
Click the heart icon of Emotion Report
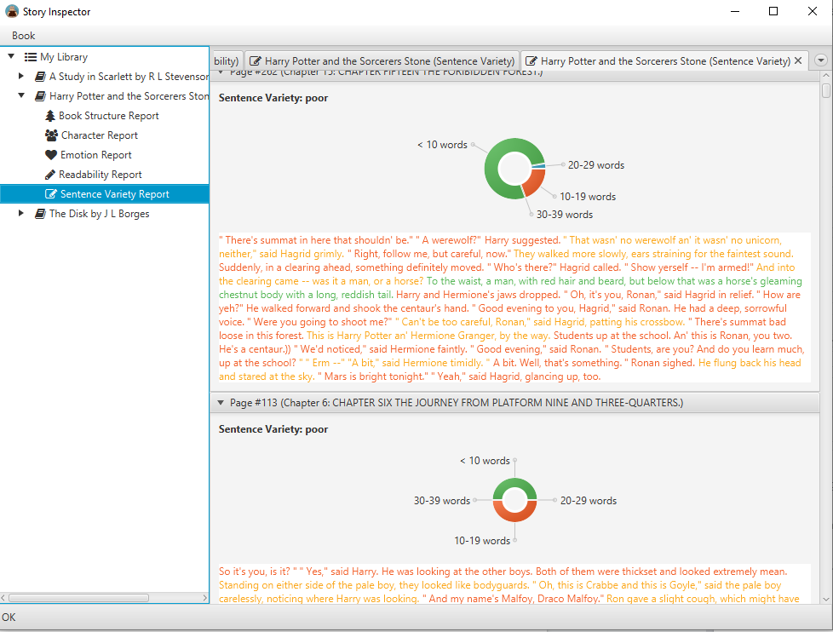click(51, 155)
